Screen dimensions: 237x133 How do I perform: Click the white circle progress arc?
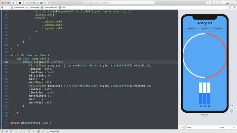coord(184,55)
